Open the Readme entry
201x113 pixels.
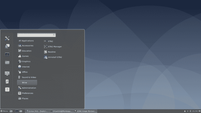click(50, 52)
